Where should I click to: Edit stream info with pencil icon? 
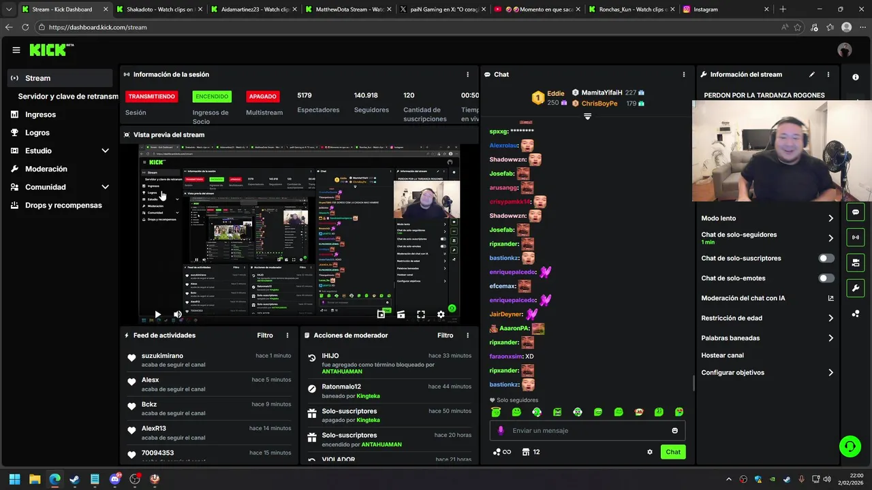coord(811,74)
